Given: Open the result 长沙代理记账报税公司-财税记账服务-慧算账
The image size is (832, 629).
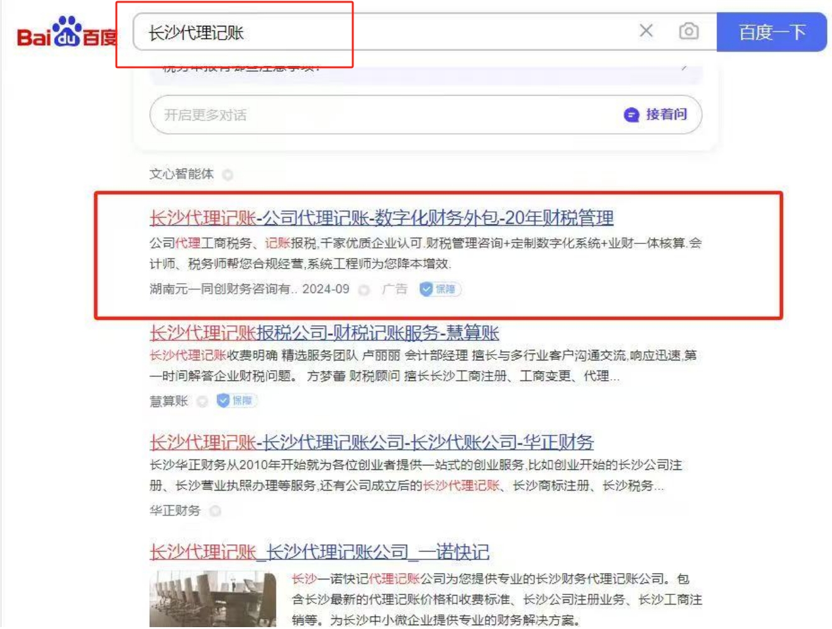Looking at the screenshot, I should pyautogui.click(x=324, y=333).
